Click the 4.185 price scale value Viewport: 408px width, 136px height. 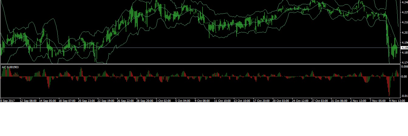point(405,53)
